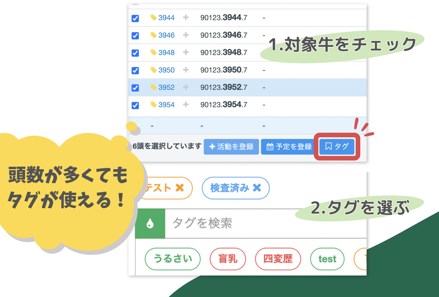The height and width of the screenshot is (297, 439).
Task: Click ID 90123.3948.7 cell
Action: pyautogui.click(x=224, y=52)
